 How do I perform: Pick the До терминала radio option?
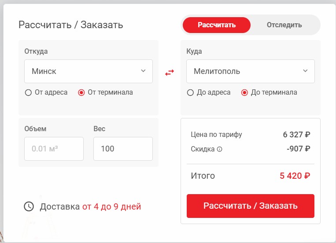coord(245,92)
